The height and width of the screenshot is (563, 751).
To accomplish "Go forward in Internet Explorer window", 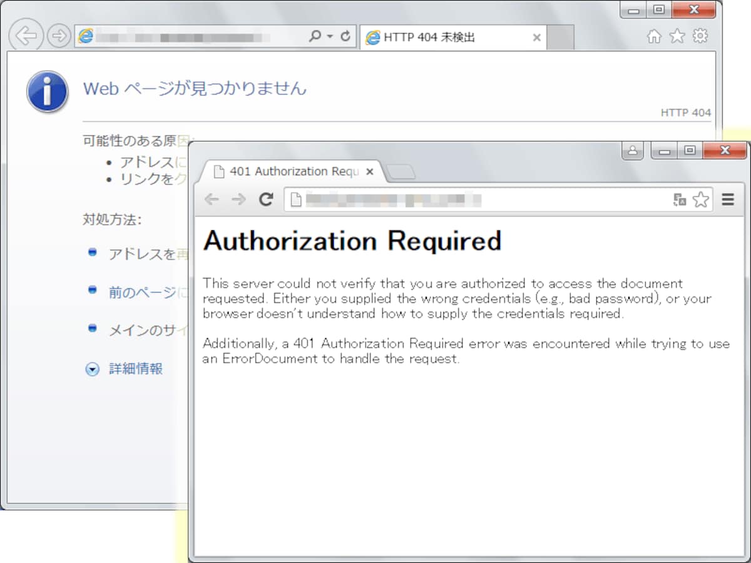I will click(59, 36).
